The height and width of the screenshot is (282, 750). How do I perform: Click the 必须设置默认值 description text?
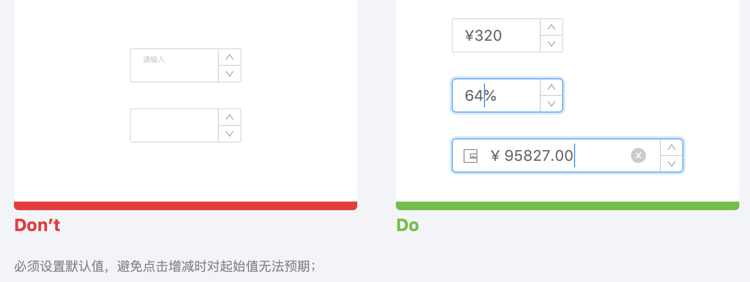[165, 266]
